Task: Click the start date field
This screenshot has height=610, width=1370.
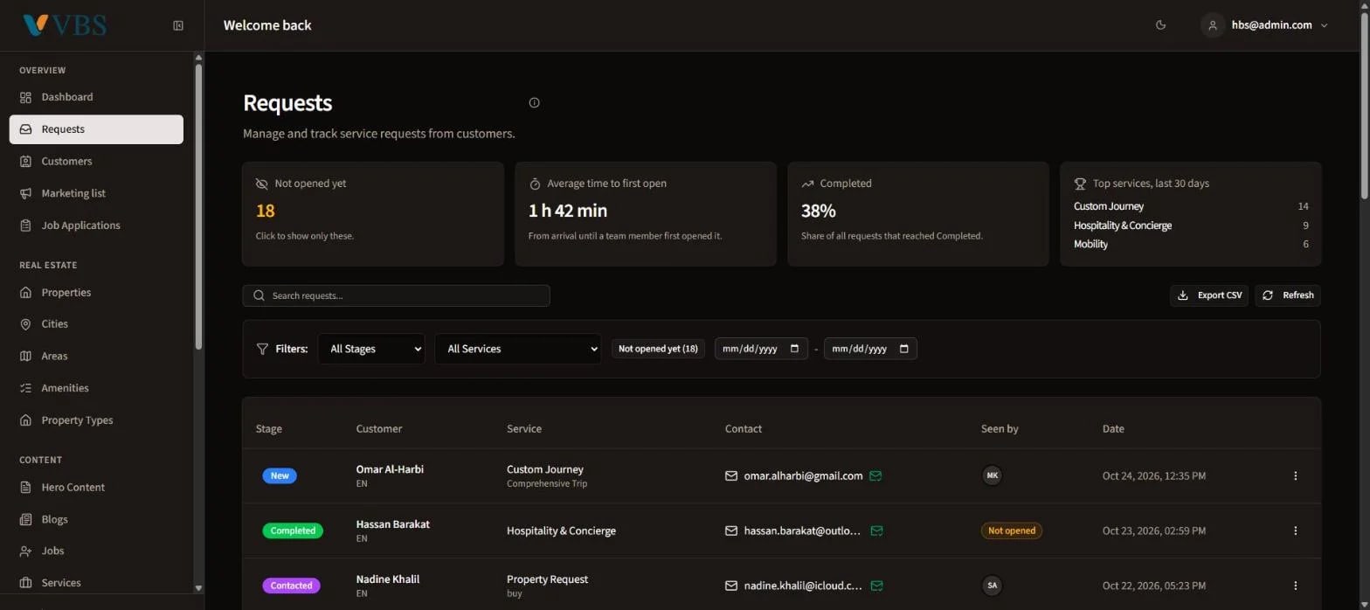Action: 761,349
